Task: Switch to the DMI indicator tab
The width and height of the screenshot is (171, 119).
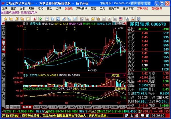Action: [x=106, y=107]
